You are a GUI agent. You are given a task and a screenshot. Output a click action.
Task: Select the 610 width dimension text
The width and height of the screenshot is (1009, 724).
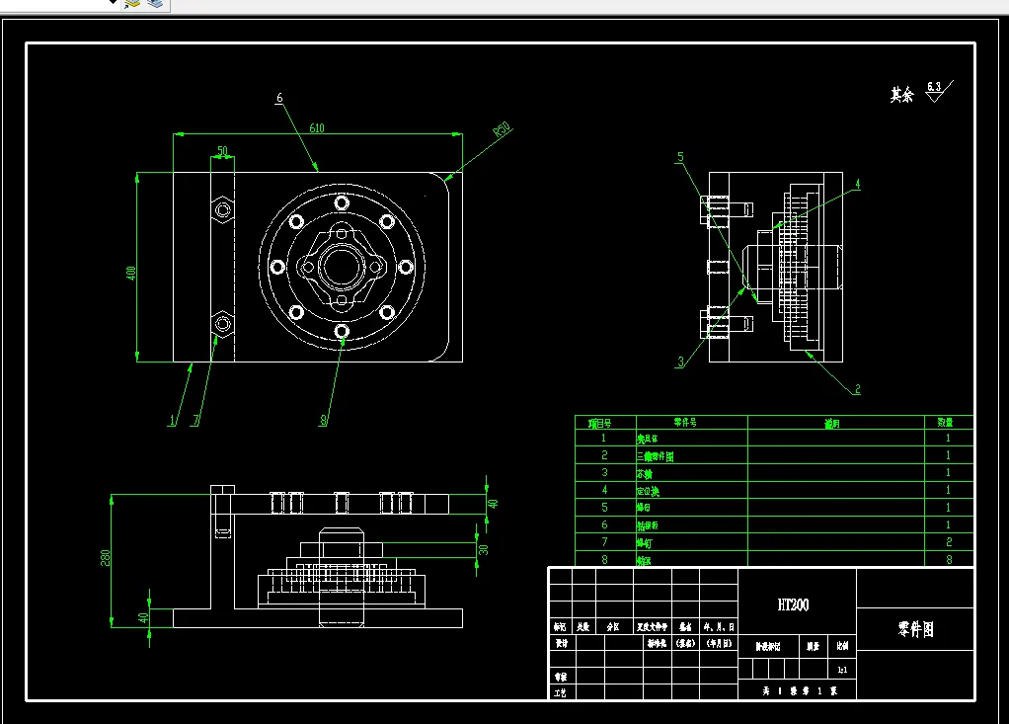(x=317, y=128)
